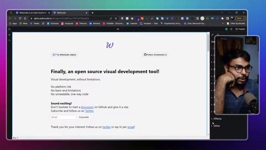Click the Subscribe button
The height and width of the screenshot is (150, 266).
[x=84, y=117]
